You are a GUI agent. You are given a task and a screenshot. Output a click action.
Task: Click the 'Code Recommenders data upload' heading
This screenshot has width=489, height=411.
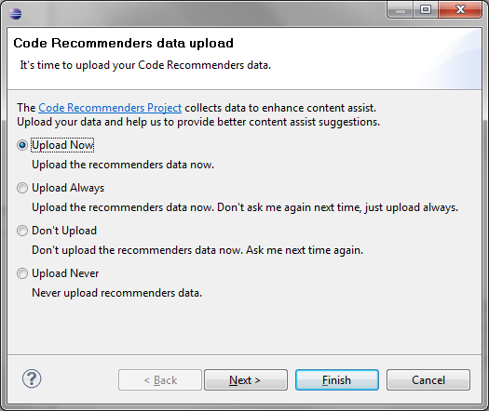124,44
